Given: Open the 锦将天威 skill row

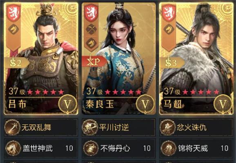Looking at the screenshot, I should (196, 148).
